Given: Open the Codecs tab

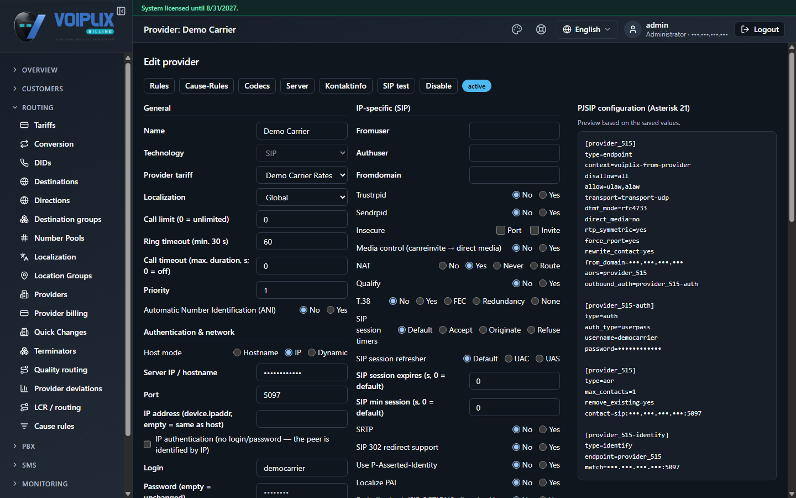Looking at the screenshot, I should tap(257, 86).
